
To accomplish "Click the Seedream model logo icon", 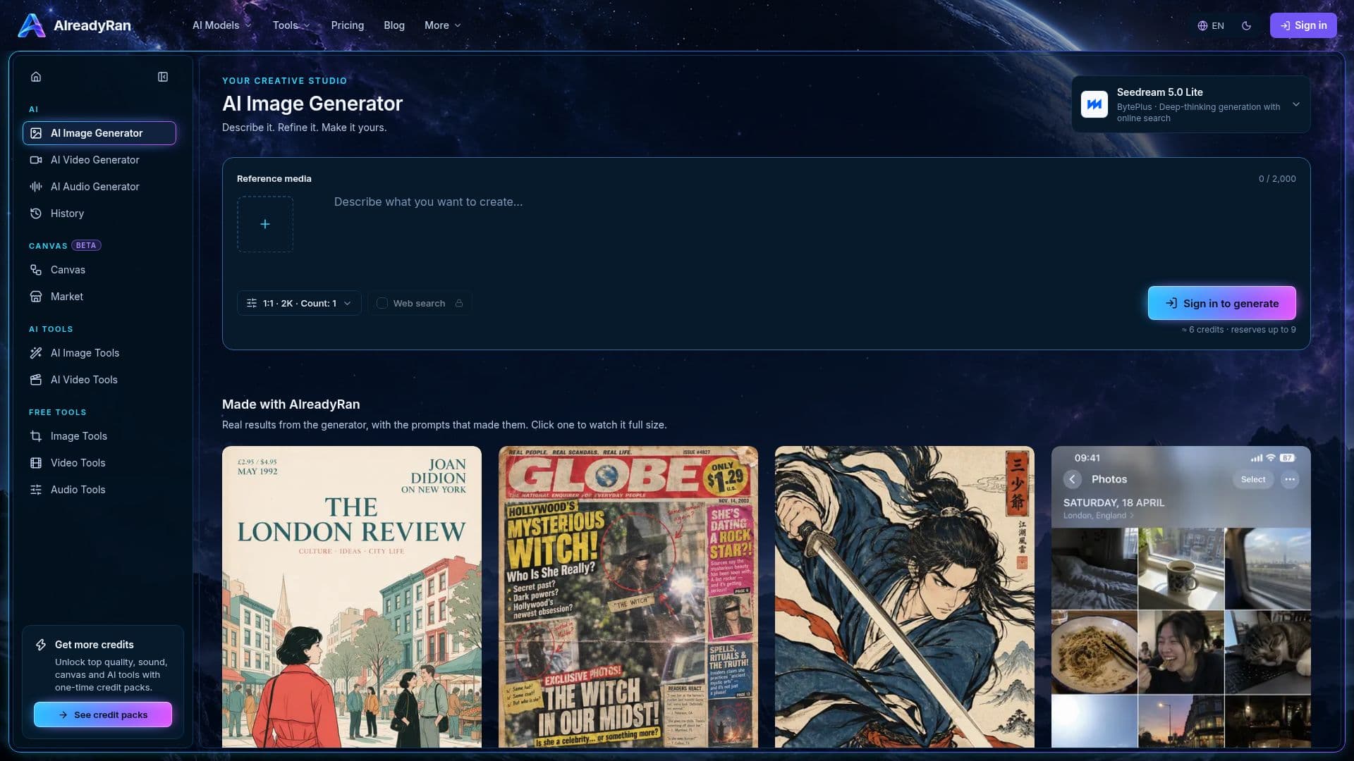I will point(1094,104).
